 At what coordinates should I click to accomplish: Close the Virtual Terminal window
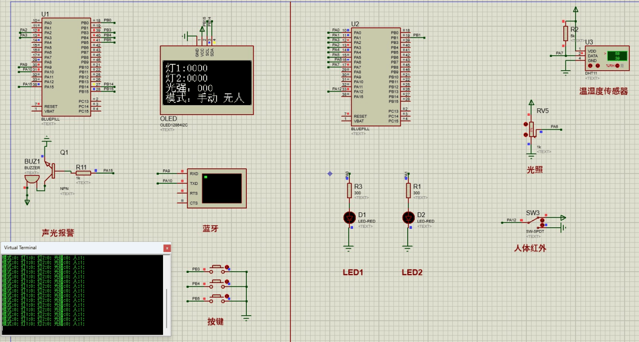point(167,248)
